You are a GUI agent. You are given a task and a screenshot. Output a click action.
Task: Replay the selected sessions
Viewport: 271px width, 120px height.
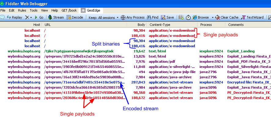pos(14,17)
